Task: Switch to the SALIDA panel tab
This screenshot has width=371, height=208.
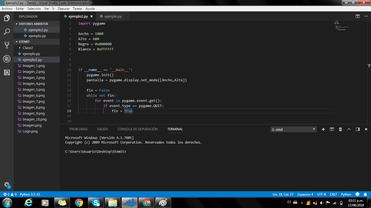Action: 102,129
